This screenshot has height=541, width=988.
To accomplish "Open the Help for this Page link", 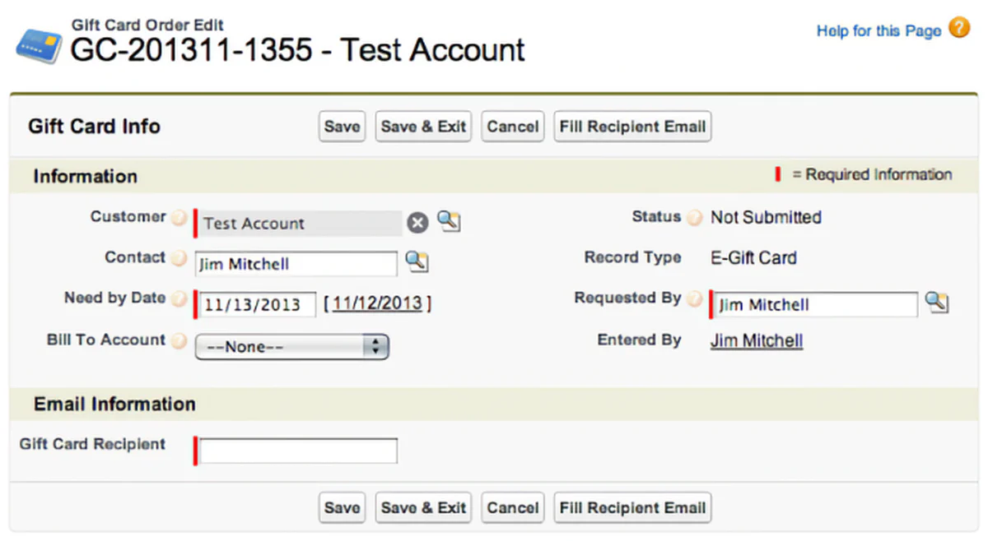I will point(878,30).
